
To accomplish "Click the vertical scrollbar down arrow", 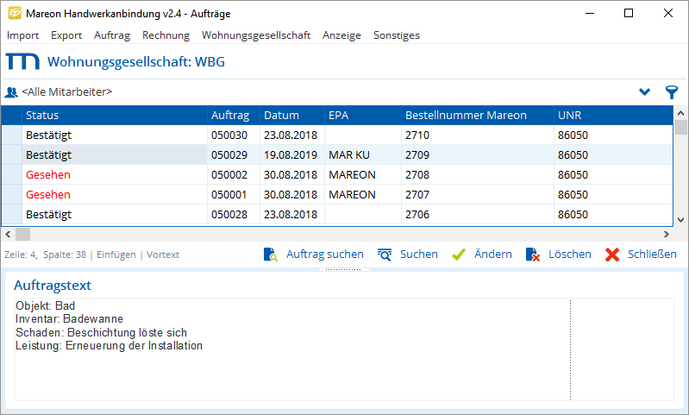I will 680,220.
